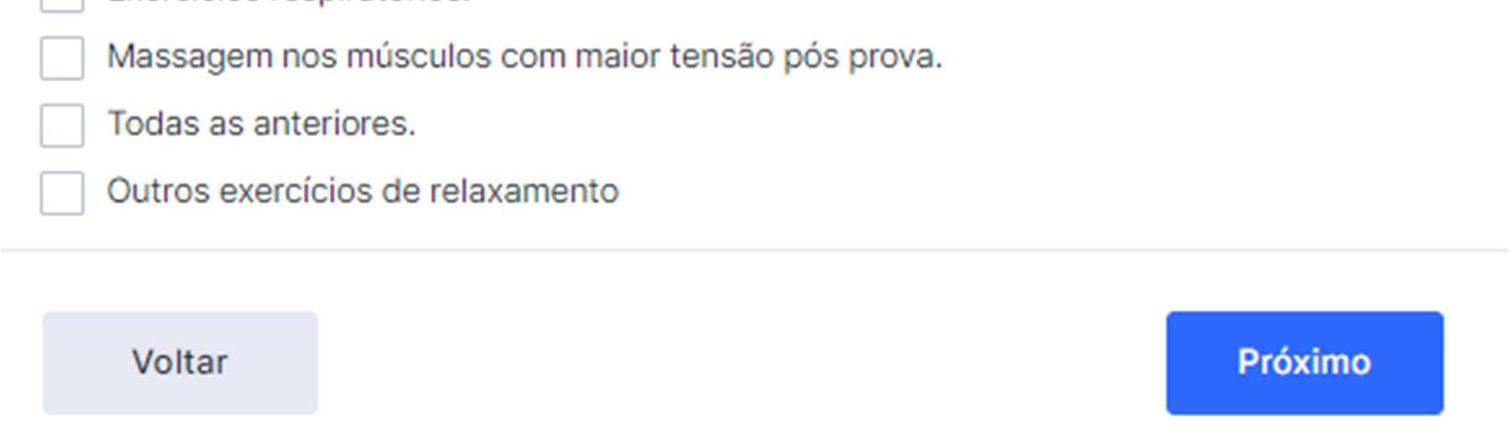This screenshot has width=1509, height=442.
Task: Check the Massagem nos músculos checkbox
Action: click(x=62, y=58)
